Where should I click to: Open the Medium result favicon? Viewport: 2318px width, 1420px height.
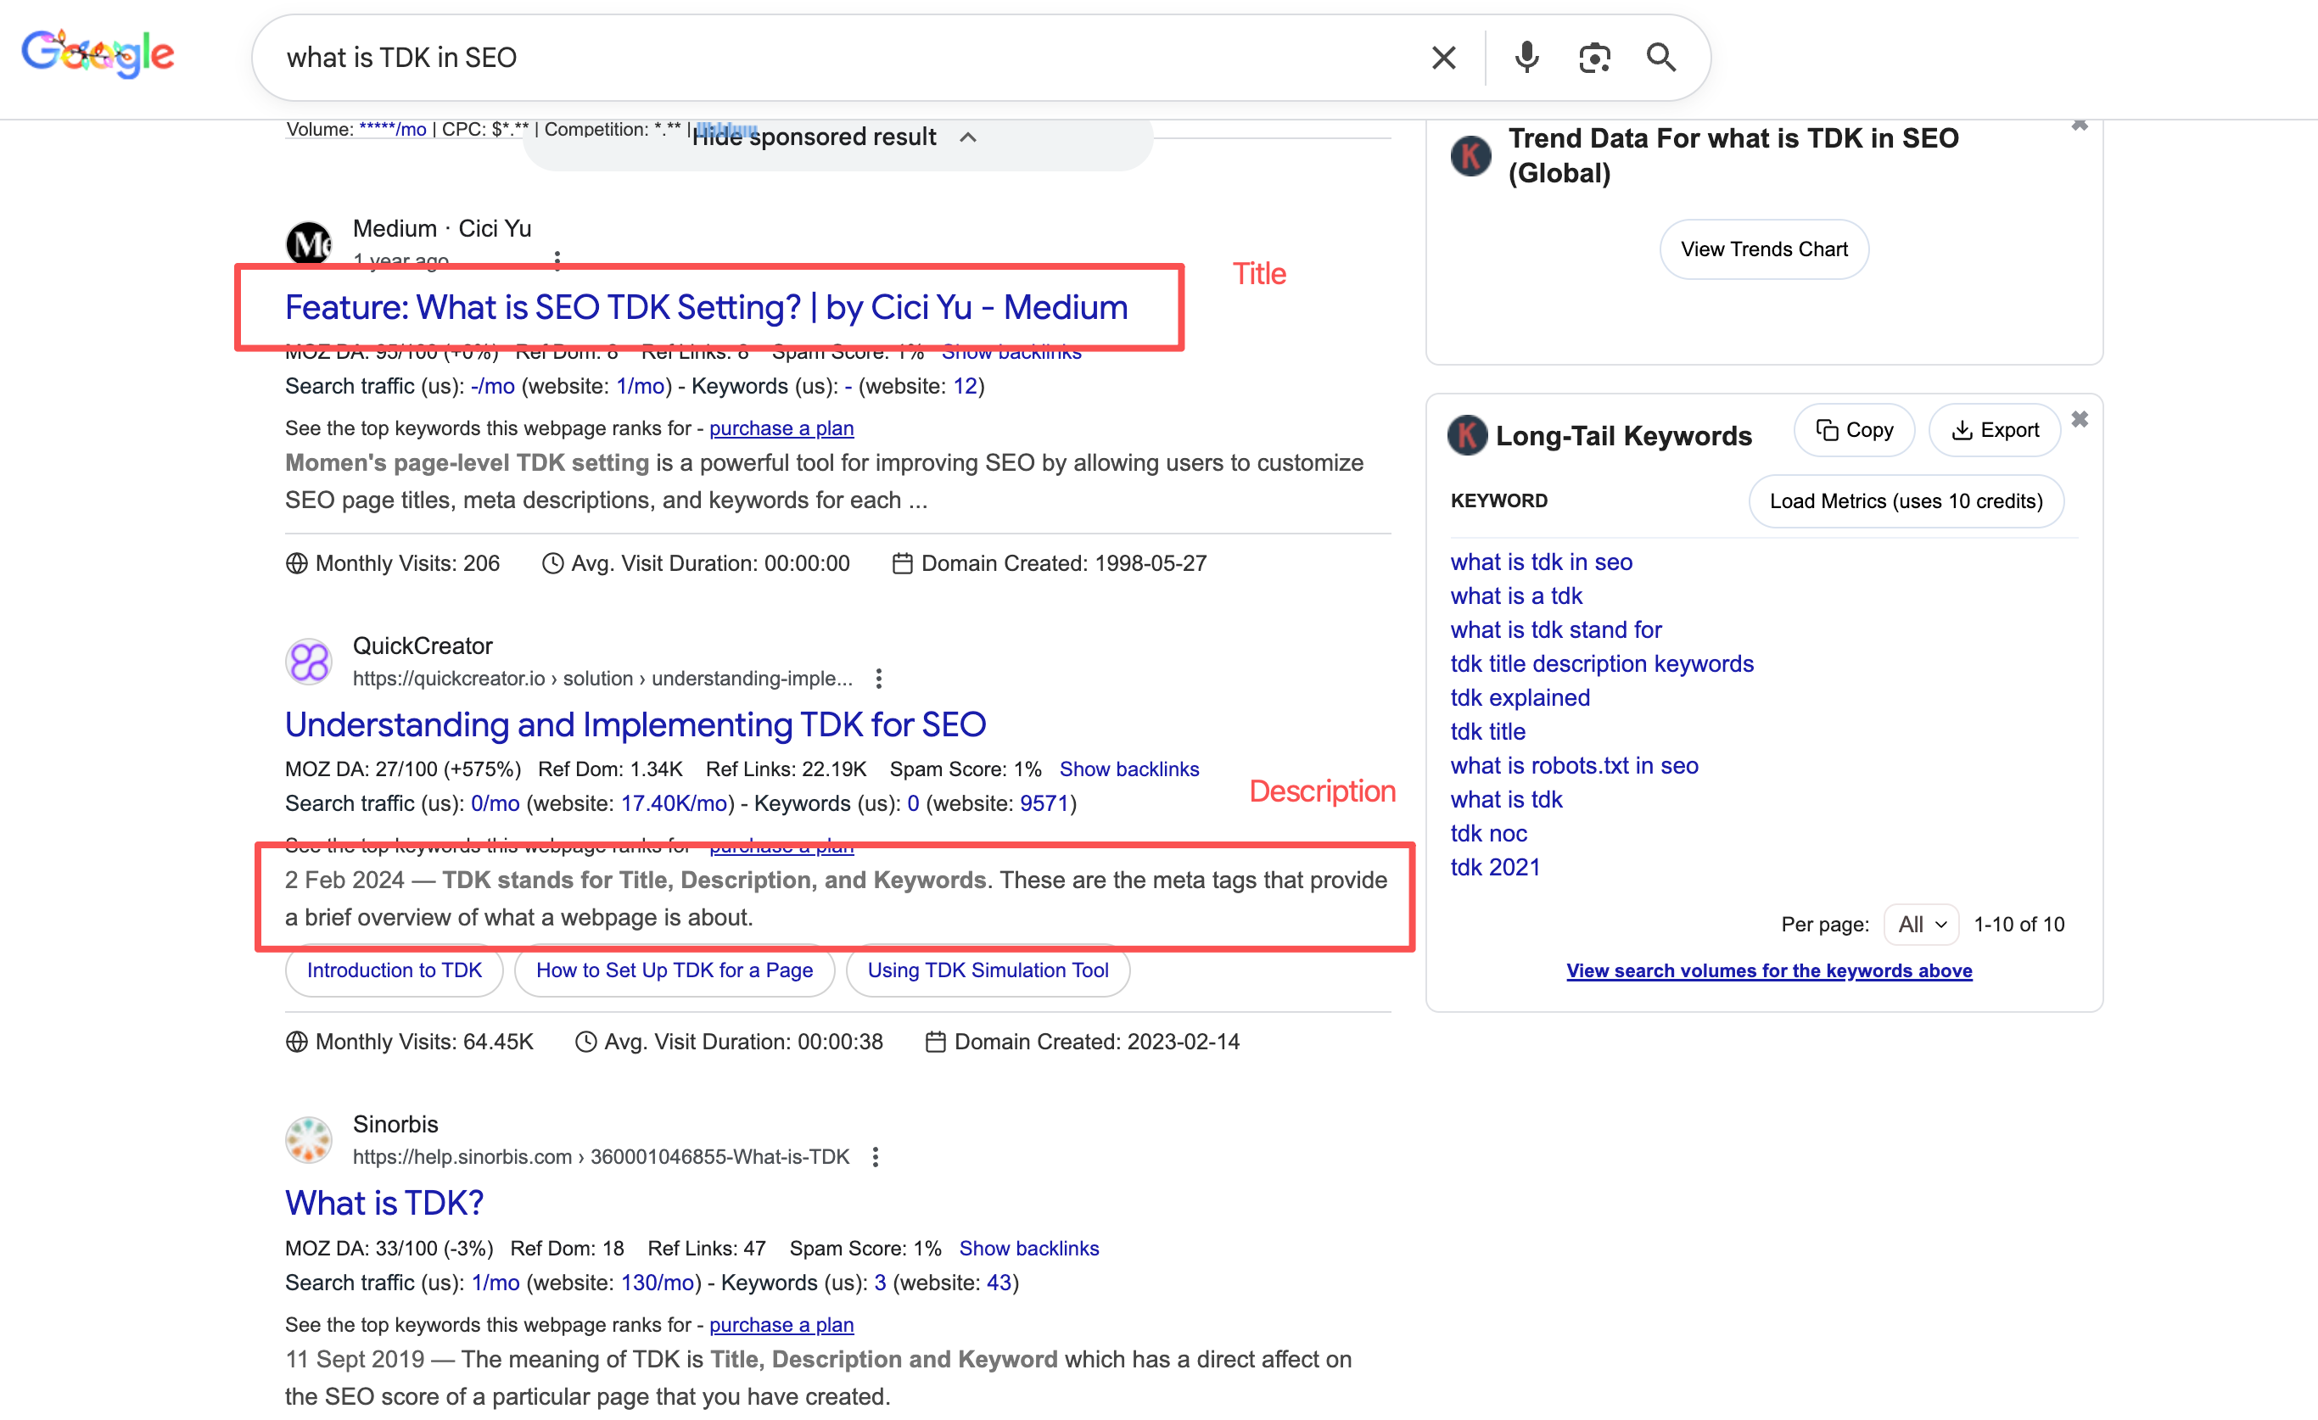click(309, 243)
